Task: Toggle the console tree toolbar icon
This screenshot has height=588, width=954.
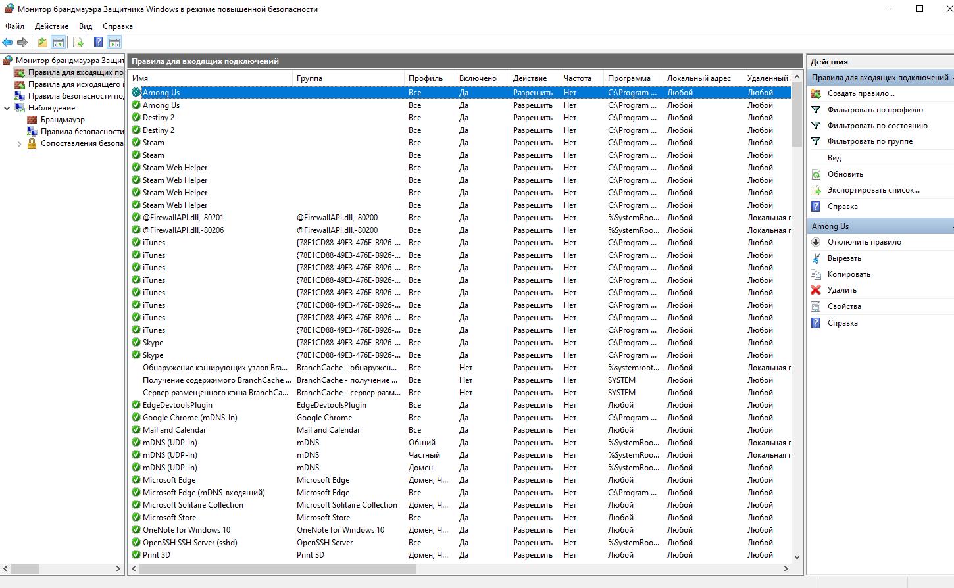Action: pyautogui.click(x=59, y=43)
